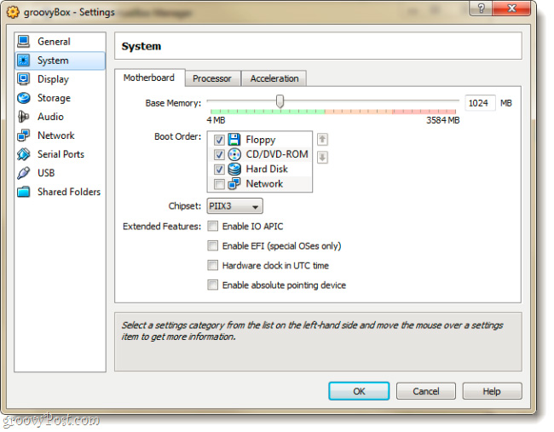Switch to the Acceleration tab
Image resolution: width=554 pixels, height=432 pixels.
click(274, 78)
